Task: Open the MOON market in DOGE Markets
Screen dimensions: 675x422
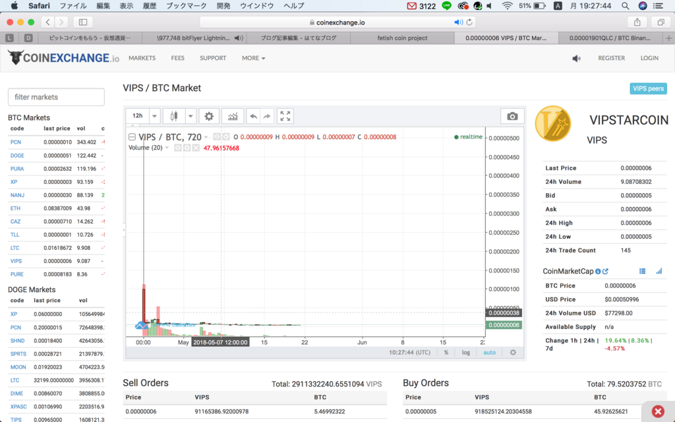Action: (x=18, y=367)
